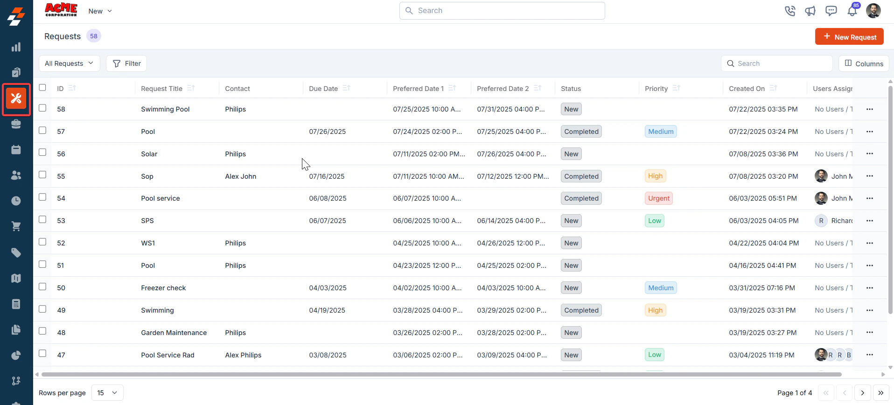Go to the next page
Image resolution: width=894 pixels, height=405 pixels.
[x=863, y=393]
